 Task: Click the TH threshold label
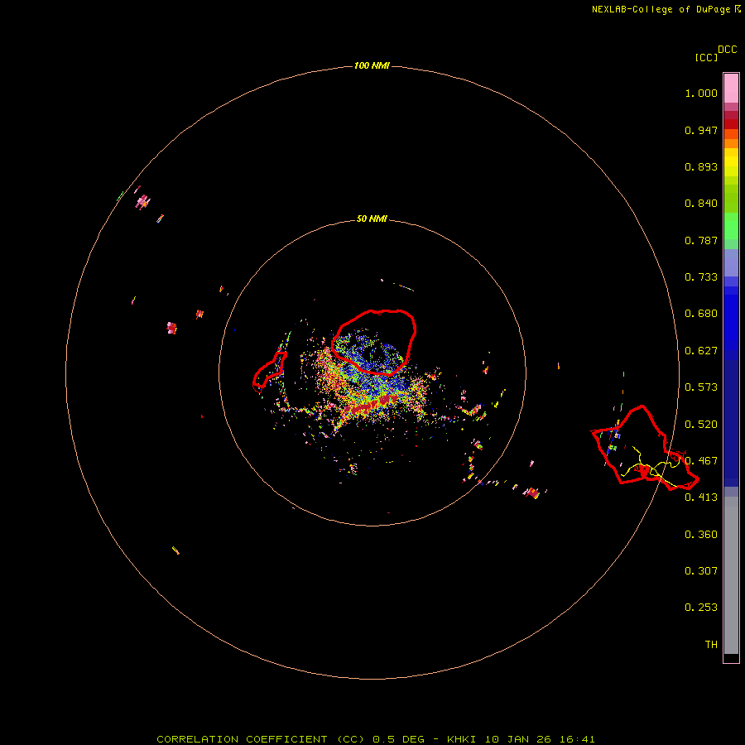coord(711,645)
